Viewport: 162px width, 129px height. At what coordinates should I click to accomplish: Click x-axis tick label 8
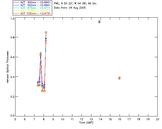click(x=44, y=119)
